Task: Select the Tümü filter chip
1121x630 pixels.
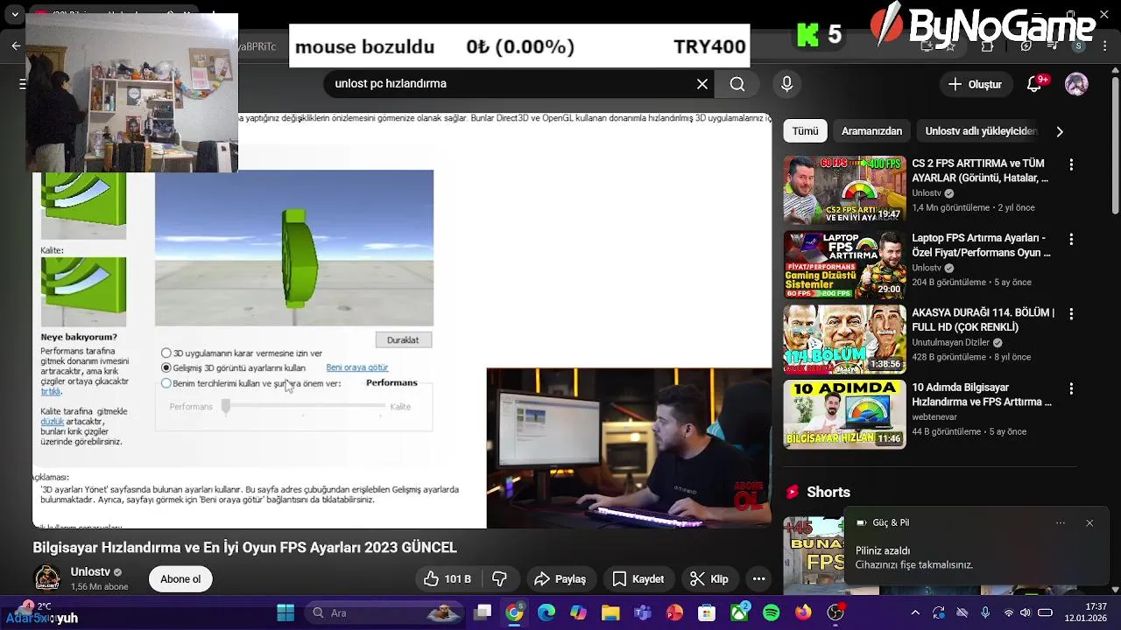Action: coord(805,131)
